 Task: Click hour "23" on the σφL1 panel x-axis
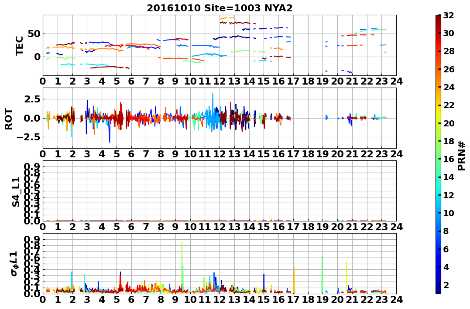point(381,299)
